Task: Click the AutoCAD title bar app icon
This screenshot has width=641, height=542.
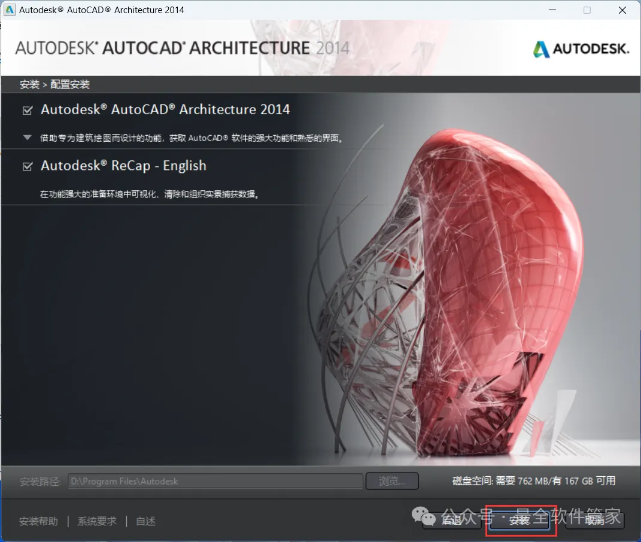Action: (x=9, y=10)
